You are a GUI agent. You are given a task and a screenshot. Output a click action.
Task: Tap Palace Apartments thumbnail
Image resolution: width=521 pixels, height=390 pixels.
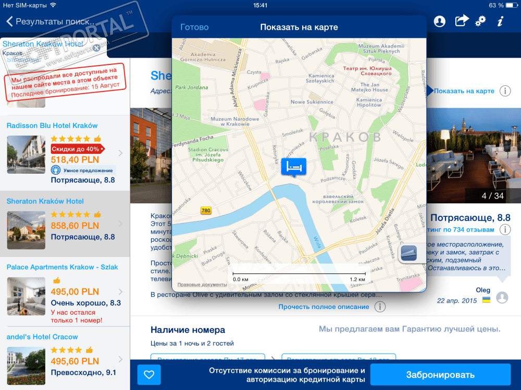(26, 296)
